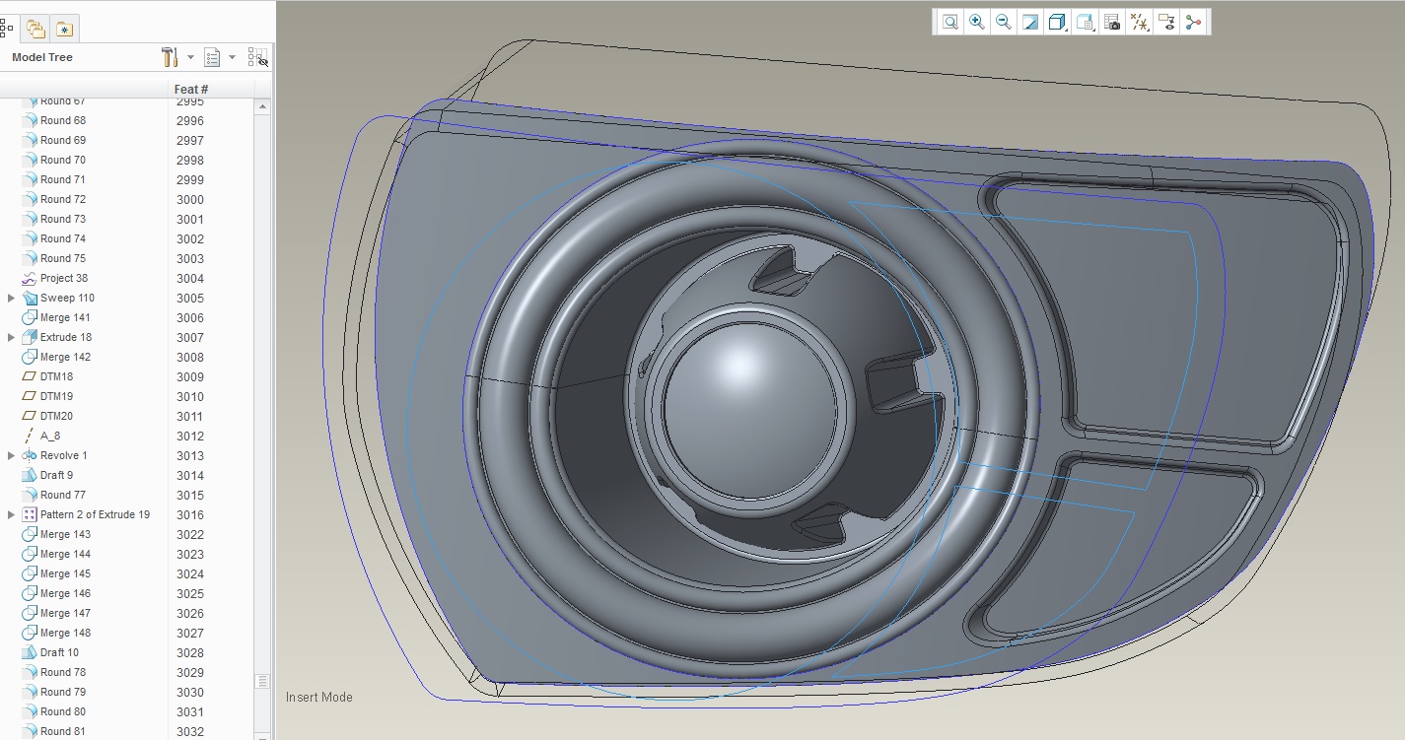Viewport: 1405px width, 740px height.
Task: Toggle the Annotation Display eye icon
Action: [1166, 22]
